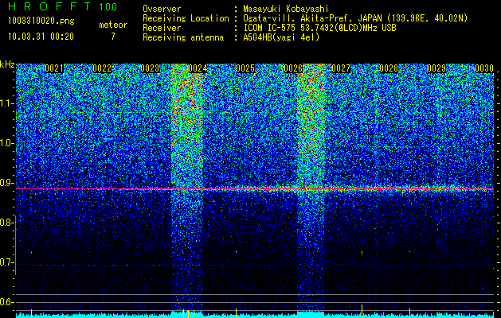501x318 pixels.
Task: Click the HROFFT 1.0.0 program title
Action: click(x=63, y=6)
